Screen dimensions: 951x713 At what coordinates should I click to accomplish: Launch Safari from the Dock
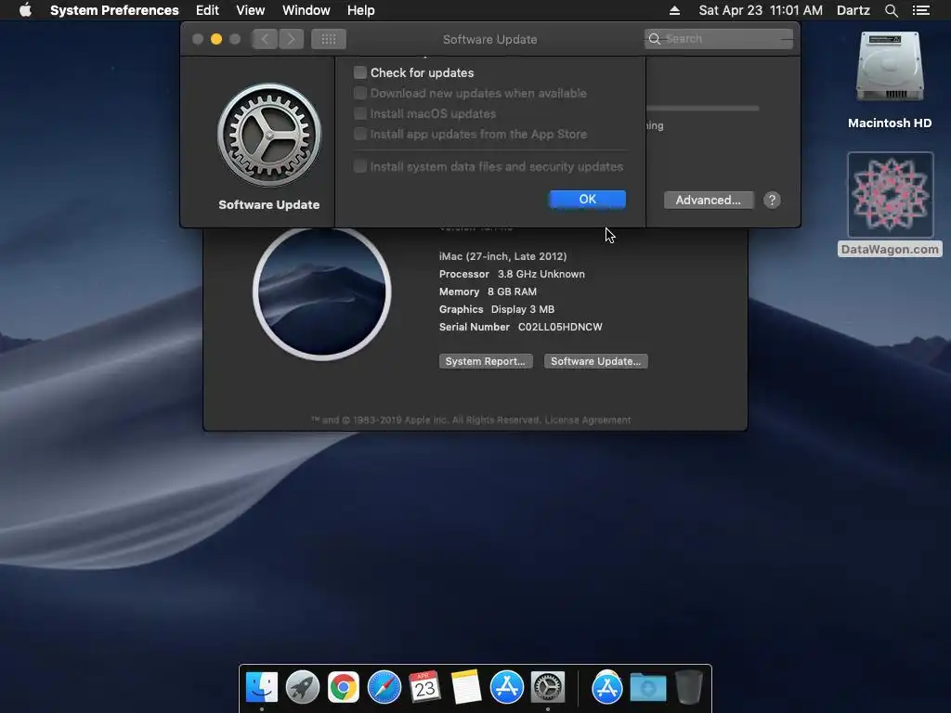coord(384,688)
